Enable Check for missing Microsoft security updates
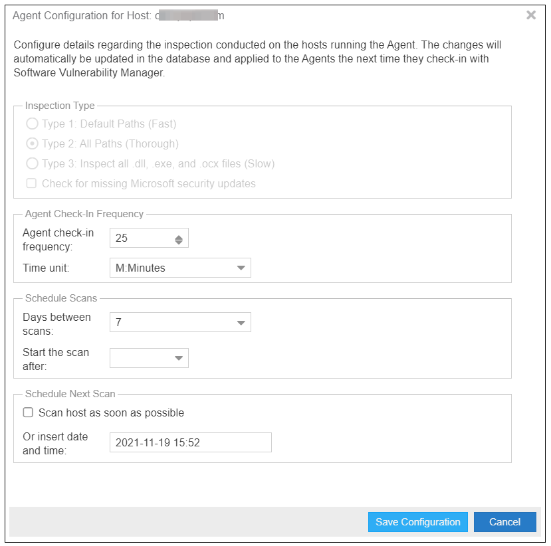This screenshot has height=546, width=551. tap(31, 183)
